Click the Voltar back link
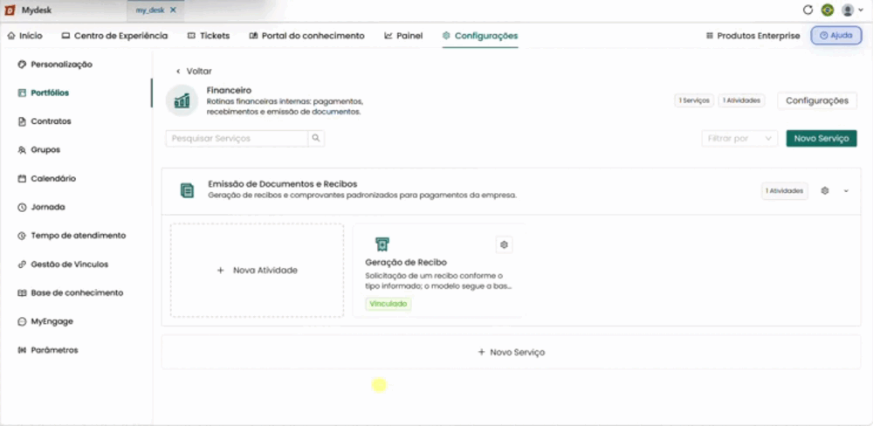This screenshot has width=873, height=426. 194,72
